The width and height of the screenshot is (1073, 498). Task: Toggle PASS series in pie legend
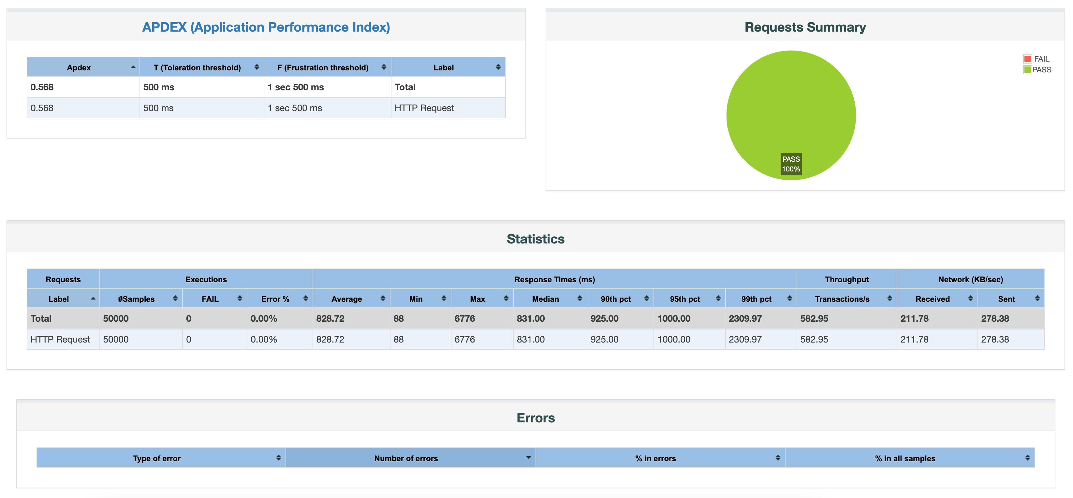point(1041,70)
